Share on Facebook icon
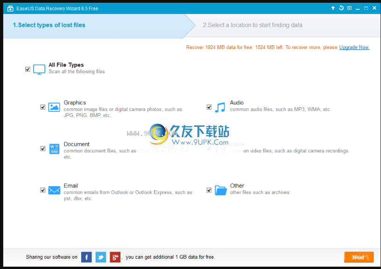Screen dimensions: 381x269 [86, 257]
